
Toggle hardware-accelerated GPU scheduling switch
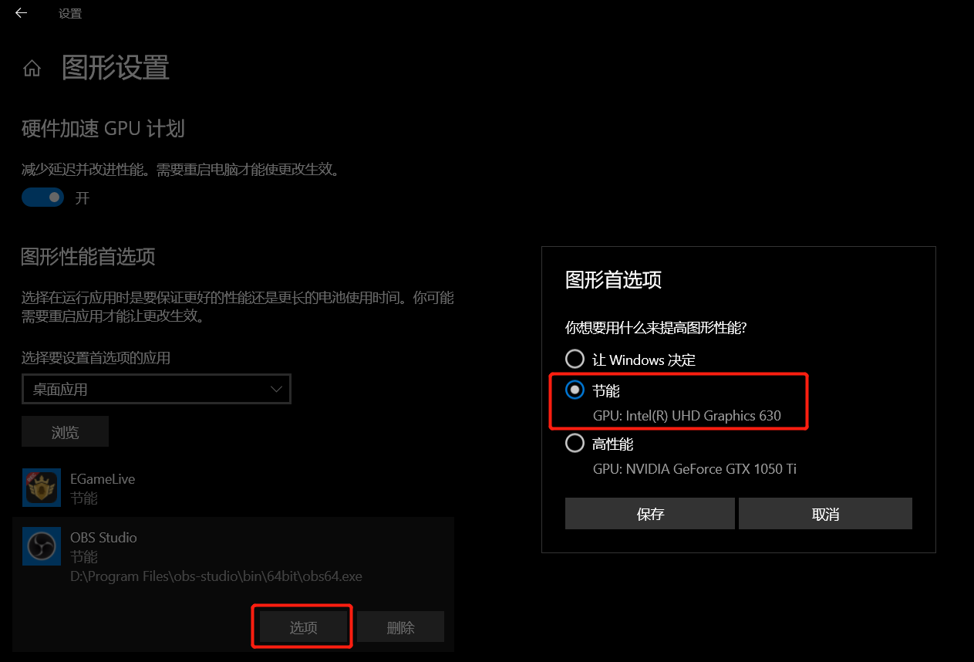pos(42,198)
